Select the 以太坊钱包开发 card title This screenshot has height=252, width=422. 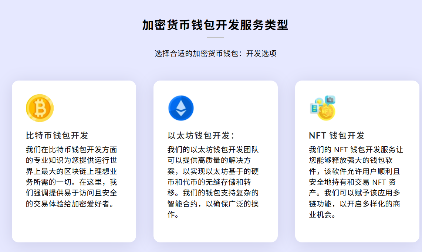201,136
